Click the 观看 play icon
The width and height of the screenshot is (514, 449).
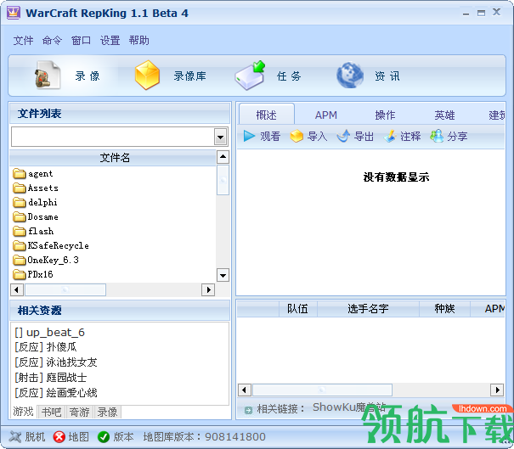click(249, 136)
